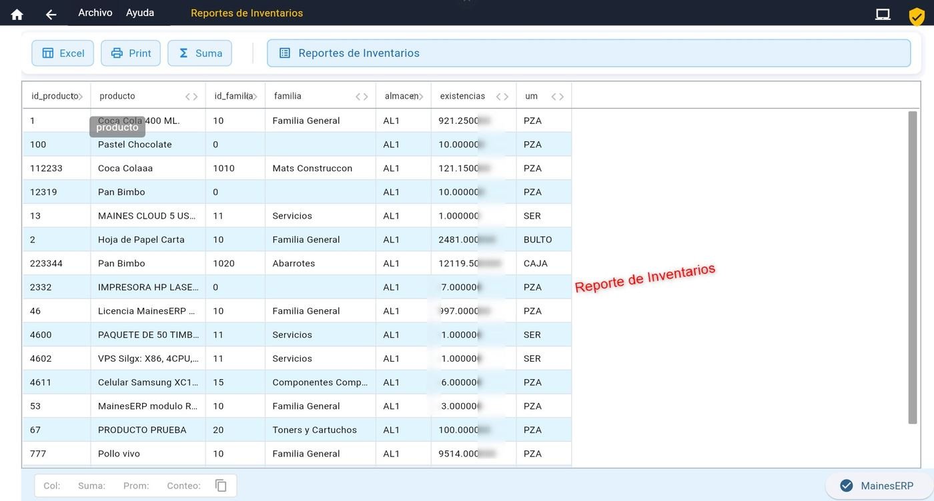Viewport: 934px width, 501px height.
Task: Click the back arrow icon
Action: pyautogui.click(x=51, y=14)
